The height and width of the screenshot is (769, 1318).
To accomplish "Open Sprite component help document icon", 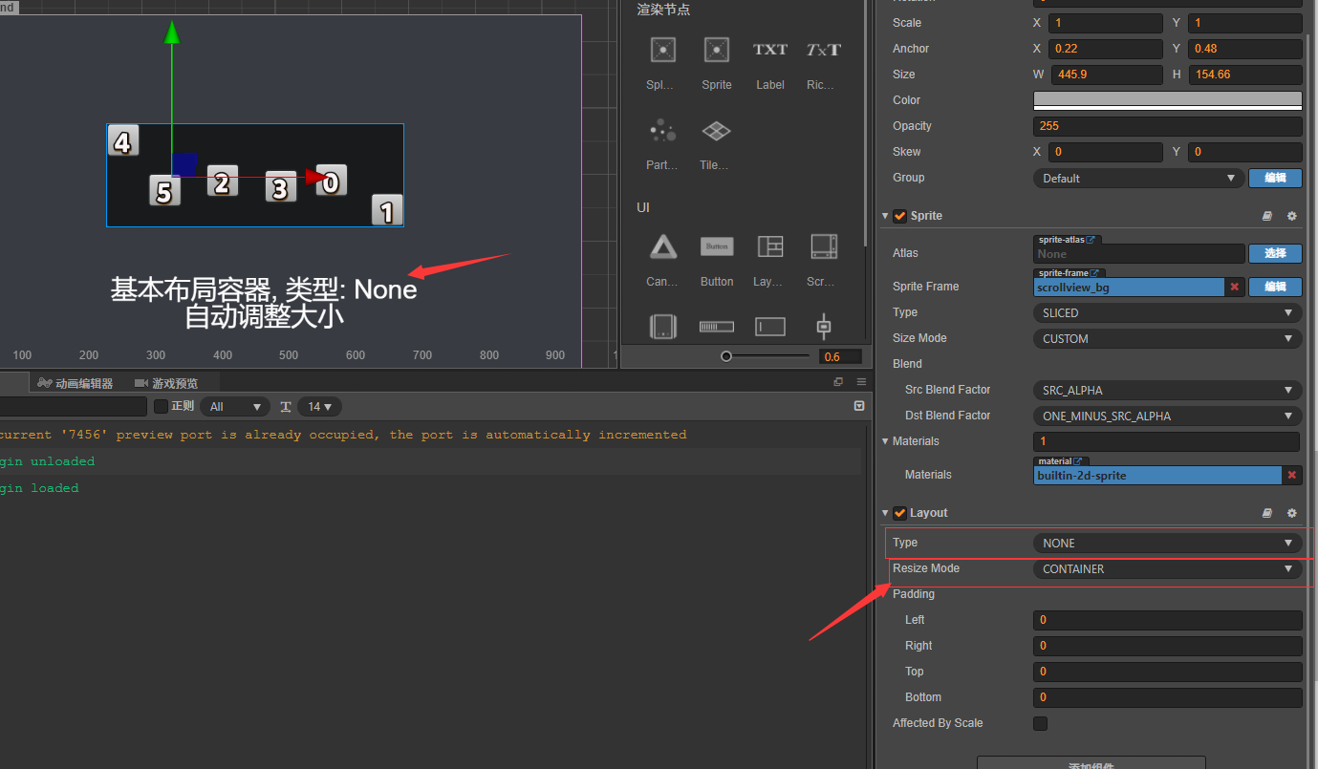I will [x=1267, y=217].
